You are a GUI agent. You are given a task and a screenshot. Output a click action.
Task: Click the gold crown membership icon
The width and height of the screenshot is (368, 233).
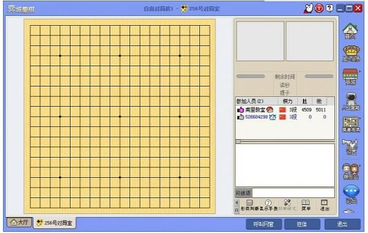tap(351, 54)
